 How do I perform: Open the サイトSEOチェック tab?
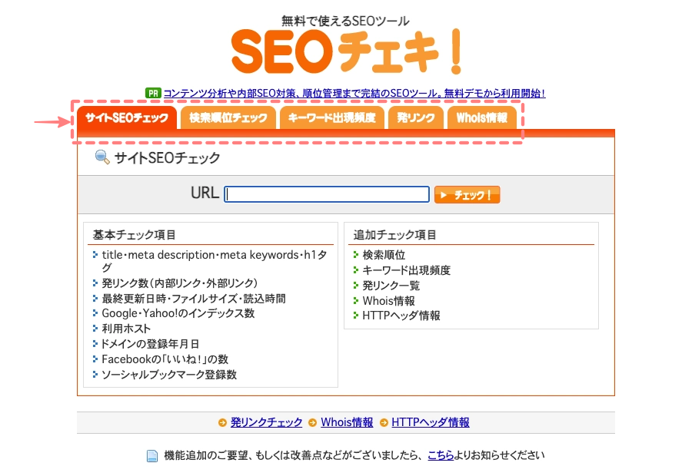pyautogui.click(x=127, y=117)
